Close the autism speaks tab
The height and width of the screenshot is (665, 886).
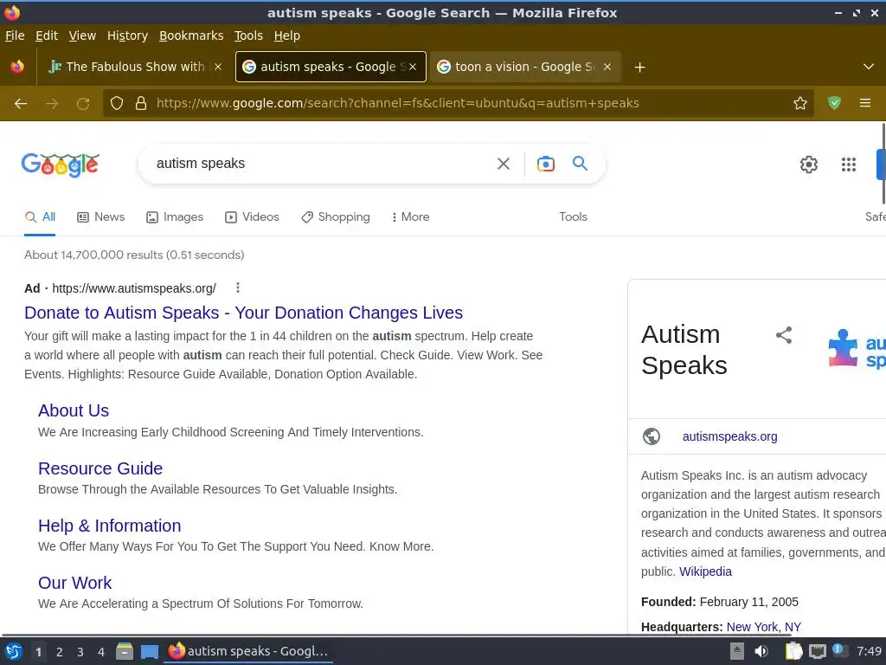click(x=413, y=67)
